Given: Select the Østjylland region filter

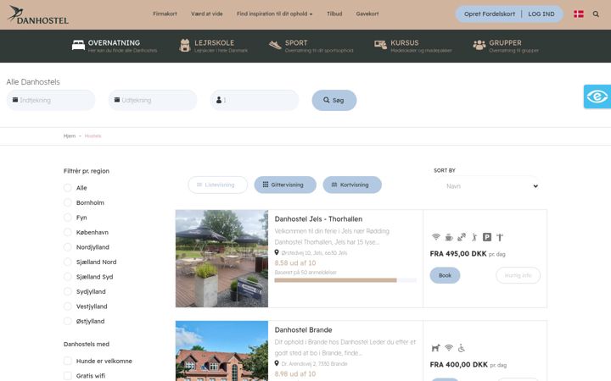Looking at the screenshot, I should pos(67,321).
